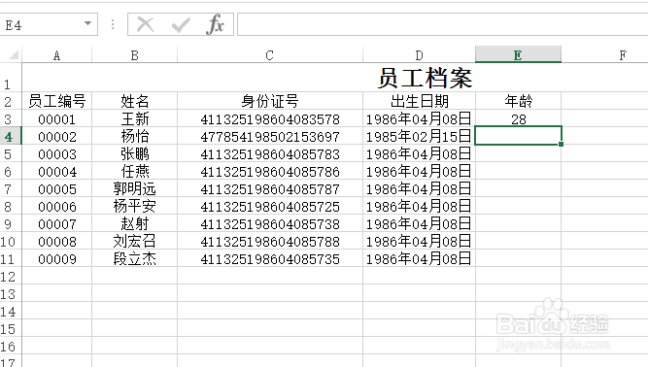Select row 11 header

point(11,258)
